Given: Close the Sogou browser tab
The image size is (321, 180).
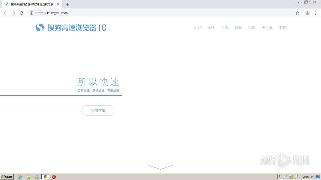Looking at the screenshot, I should [58, 4].
